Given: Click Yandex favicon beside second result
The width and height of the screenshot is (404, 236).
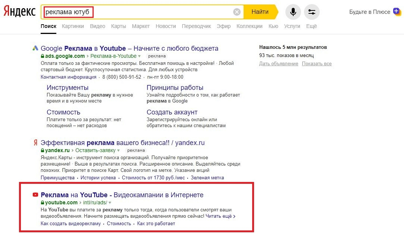Looking at the screenshot, I should (x=35, y=143).
